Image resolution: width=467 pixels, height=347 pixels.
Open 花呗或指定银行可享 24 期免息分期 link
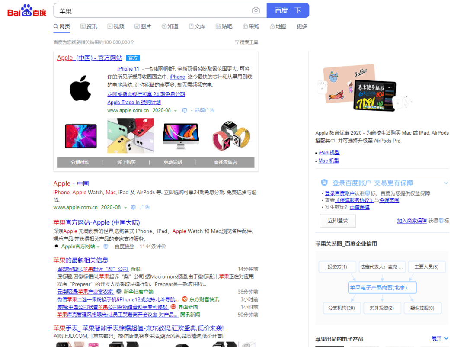click(x=146, y=94)
